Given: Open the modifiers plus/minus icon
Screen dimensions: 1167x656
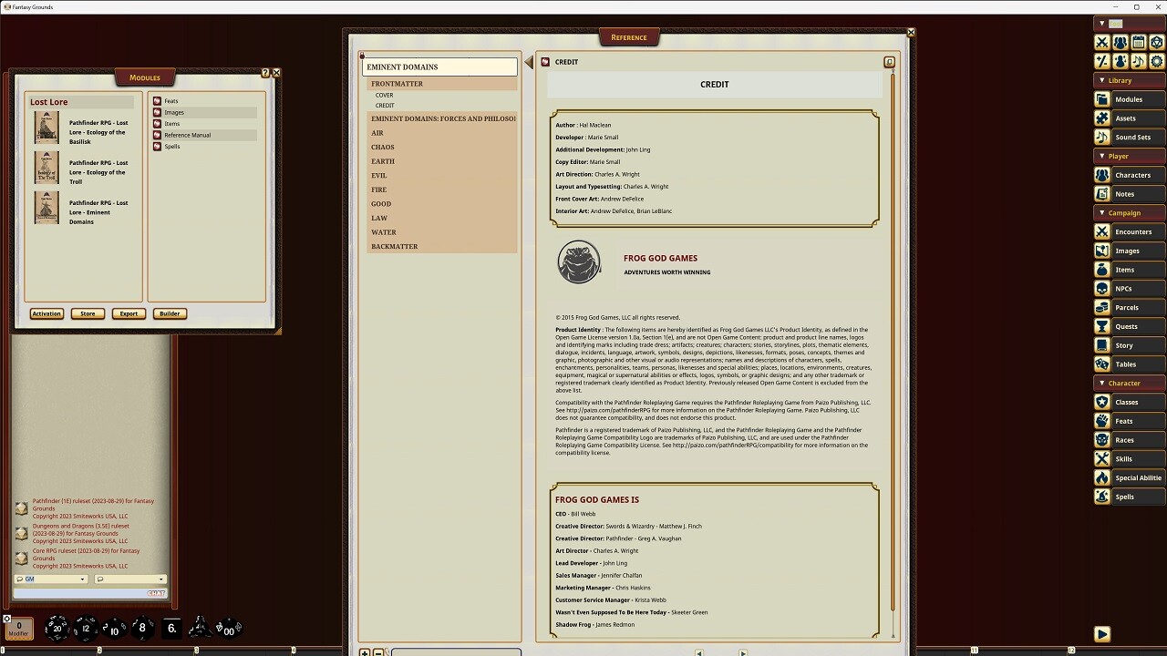Looking at the screenshot, I should [x=1101, y=61].
